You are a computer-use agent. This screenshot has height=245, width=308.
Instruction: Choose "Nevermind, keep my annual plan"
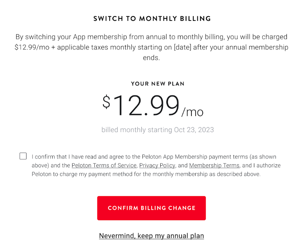151,235
